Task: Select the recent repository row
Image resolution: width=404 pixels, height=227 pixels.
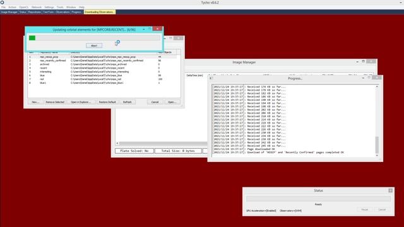Action: point(102,68)
